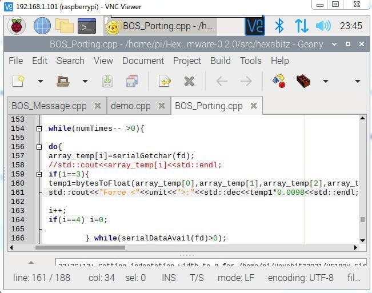Expand the Open recent files dropdown arrow
The height and width of the screenshot is (293, 372).
click(x=85, y=82)
